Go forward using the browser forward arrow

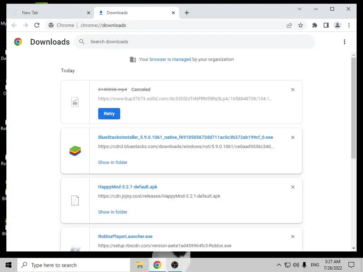pos(26,25)
